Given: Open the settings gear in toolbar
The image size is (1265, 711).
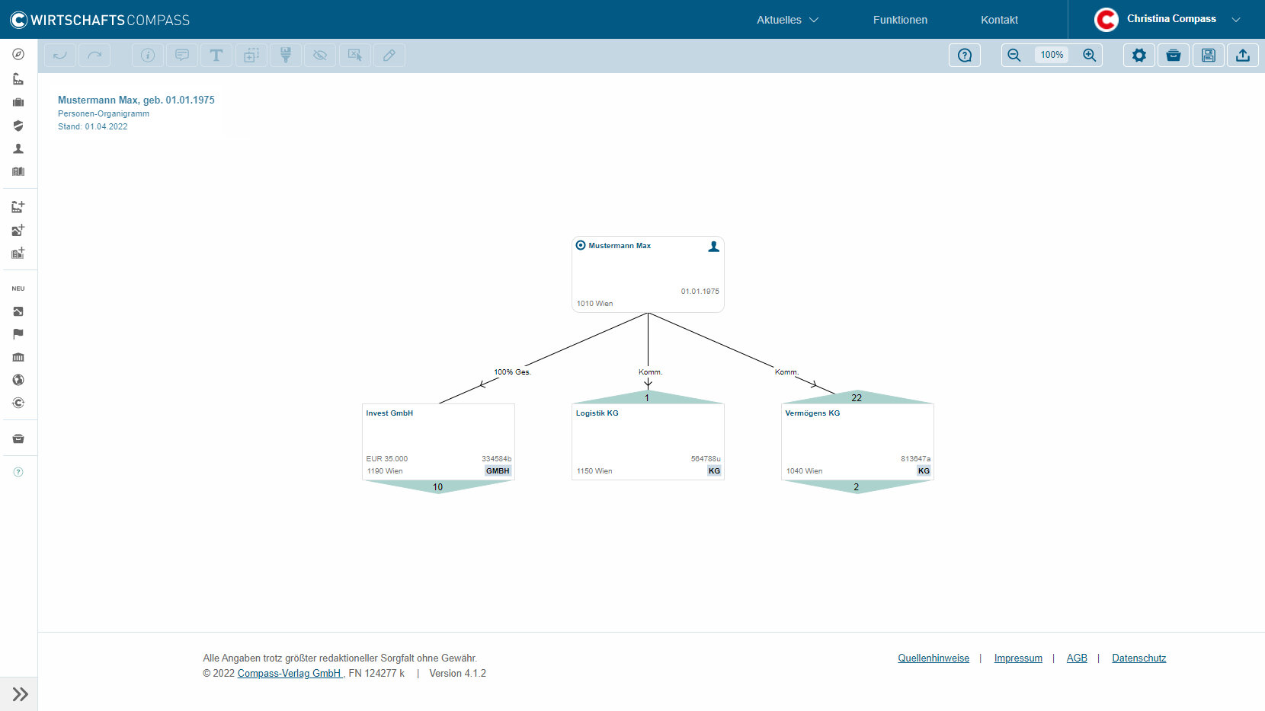Looking at the screenshot, I should click(1138, 55).
